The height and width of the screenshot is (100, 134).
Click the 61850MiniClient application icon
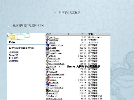click(x=47, y=45)
